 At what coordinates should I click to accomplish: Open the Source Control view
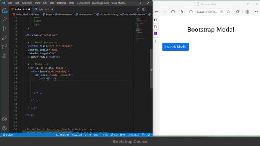[x=4, y=28]
